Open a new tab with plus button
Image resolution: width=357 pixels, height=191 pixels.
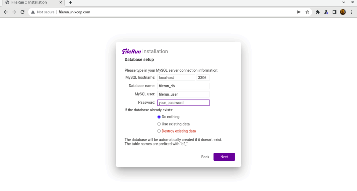pos(70,2)
